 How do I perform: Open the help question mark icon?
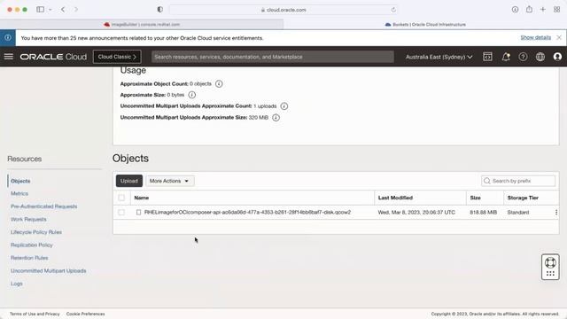tap(523, 57)
